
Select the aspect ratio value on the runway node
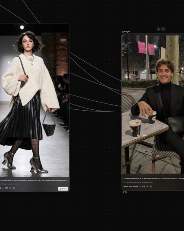click(6, 188)
